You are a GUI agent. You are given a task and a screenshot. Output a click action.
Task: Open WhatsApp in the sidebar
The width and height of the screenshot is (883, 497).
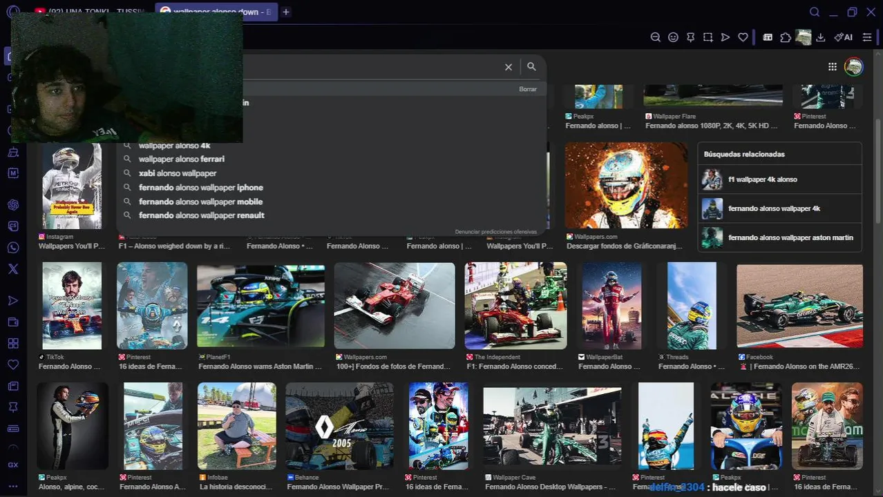click(x=13, y=248)
